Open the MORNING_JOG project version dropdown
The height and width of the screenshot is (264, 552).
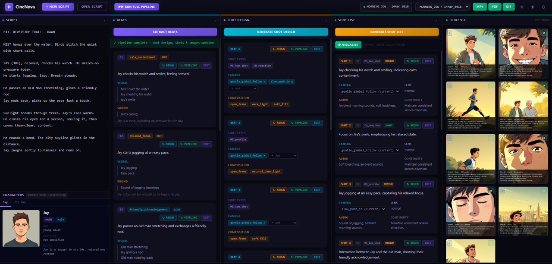pos(442,7)
